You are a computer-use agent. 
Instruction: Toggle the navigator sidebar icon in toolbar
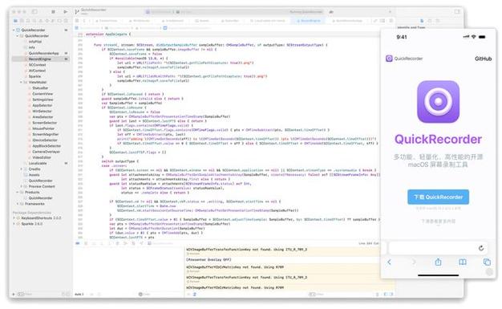tap(34, 11)
